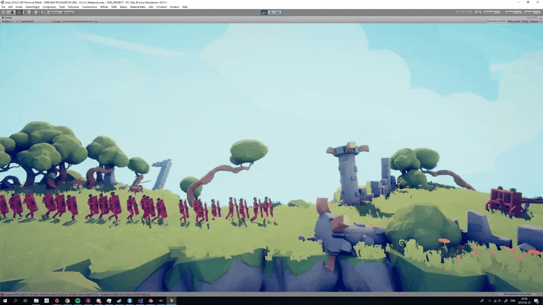Open the Free Aspect resolution dropdown

point(35,21)
